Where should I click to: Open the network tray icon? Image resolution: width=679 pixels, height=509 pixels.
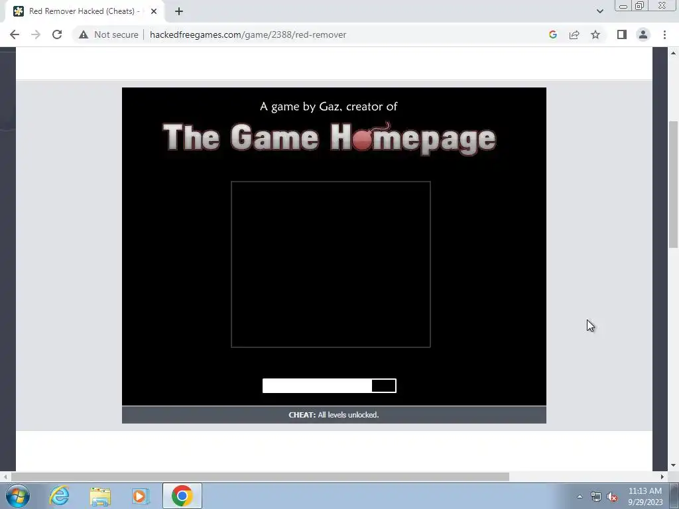[596, 496]
